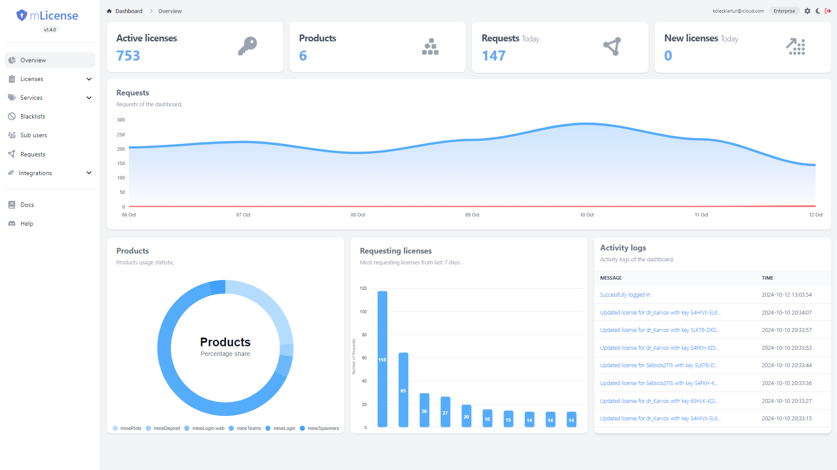Open the settings gear icon
The width and height of the screenshot is (837, 470).
click(807, 11)
